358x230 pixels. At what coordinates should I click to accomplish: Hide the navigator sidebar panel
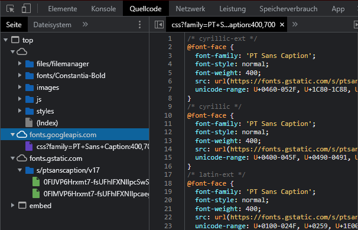coord(159,24)
